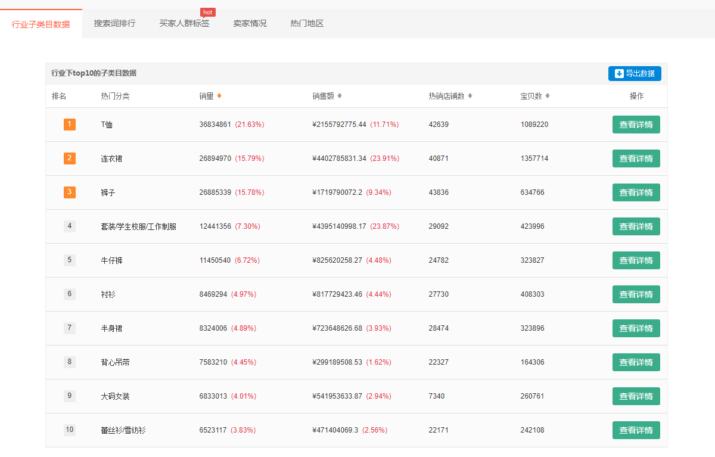Go to the 卖家情况 tab
Viewport: 715px width, 457px height.
click(x=250, y=24)
